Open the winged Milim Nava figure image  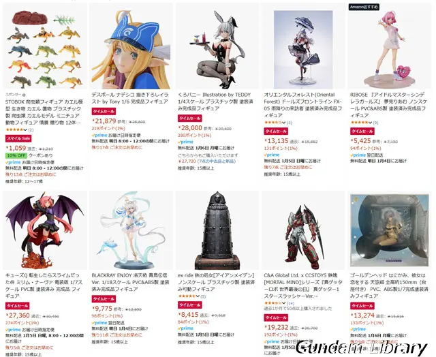click(x=45, y=230)
